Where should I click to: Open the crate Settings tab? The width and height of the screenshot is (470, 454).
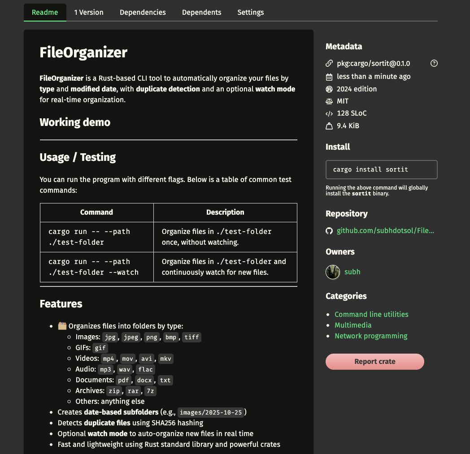point(251,13)
